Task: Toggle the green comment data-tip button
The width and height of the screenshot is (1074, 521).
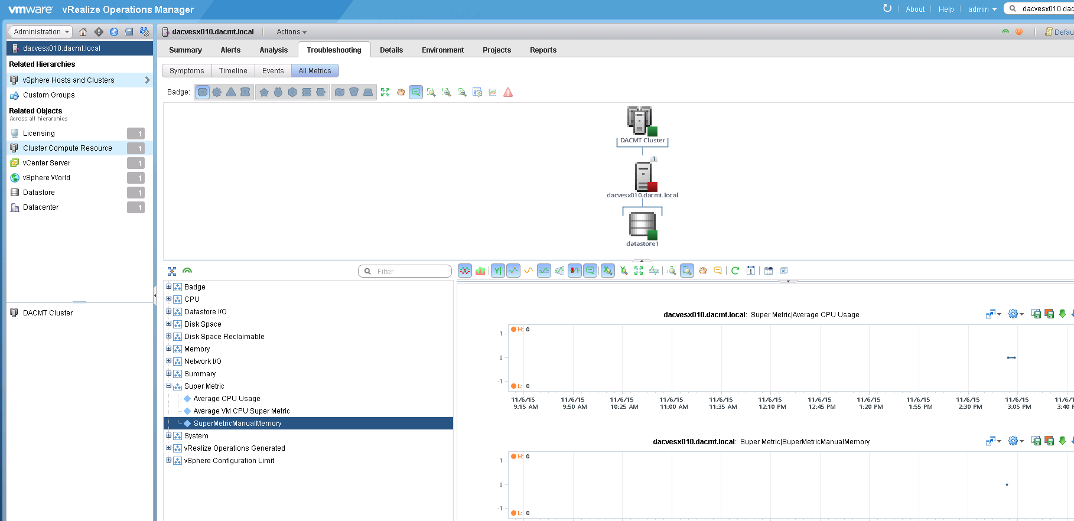Action: 590,271
